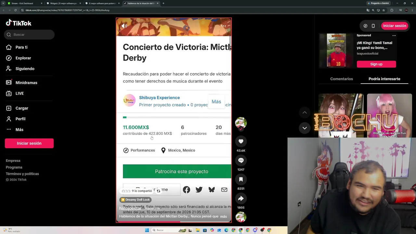Open the Windows Start menu
The image size is (416, 234).
(x=147, y=230)
